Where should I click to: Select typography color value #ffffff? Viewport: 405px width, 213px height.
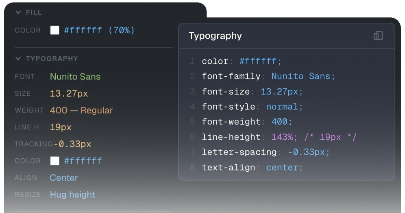pos(83,161)
